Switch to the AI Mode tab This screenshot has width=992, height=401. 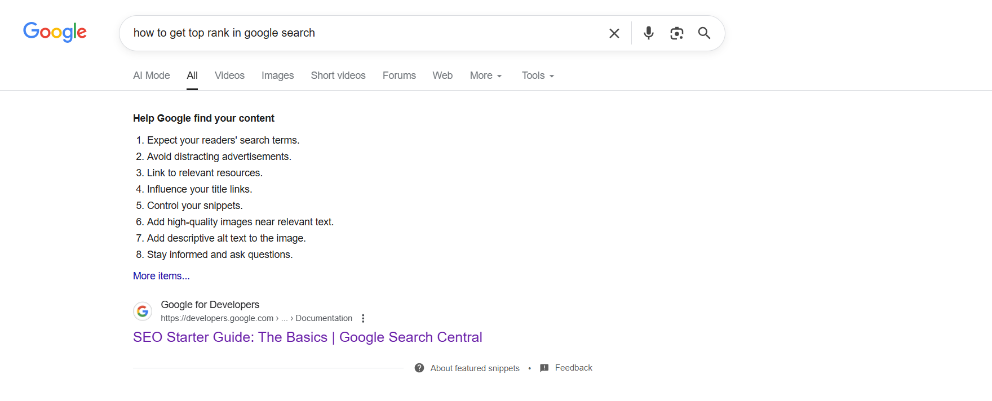pyautogui.click(x=151, y=75)
